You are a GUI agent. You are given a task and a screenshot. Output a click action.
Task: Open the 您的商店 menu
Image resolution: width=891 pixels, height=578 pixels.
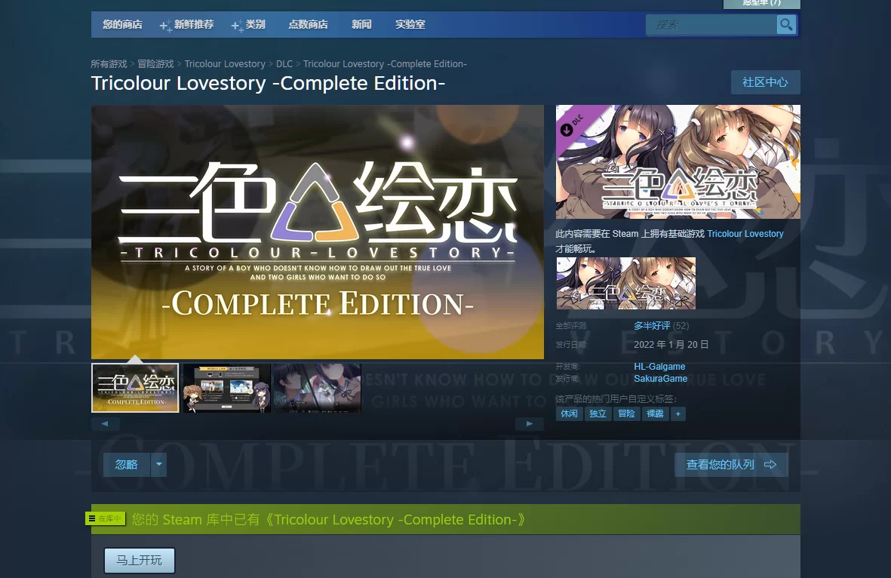click(x=122, y=24)
